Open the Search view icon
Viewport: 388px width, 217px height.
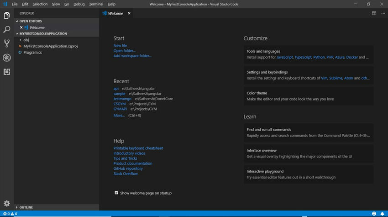[7, 30]
